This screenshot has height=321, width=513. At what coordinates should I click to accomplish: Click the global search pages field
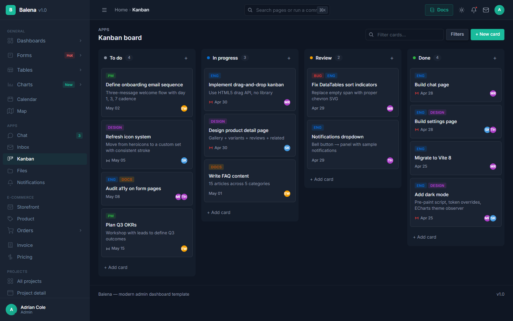pyautogui.click(x=287, y=10)
